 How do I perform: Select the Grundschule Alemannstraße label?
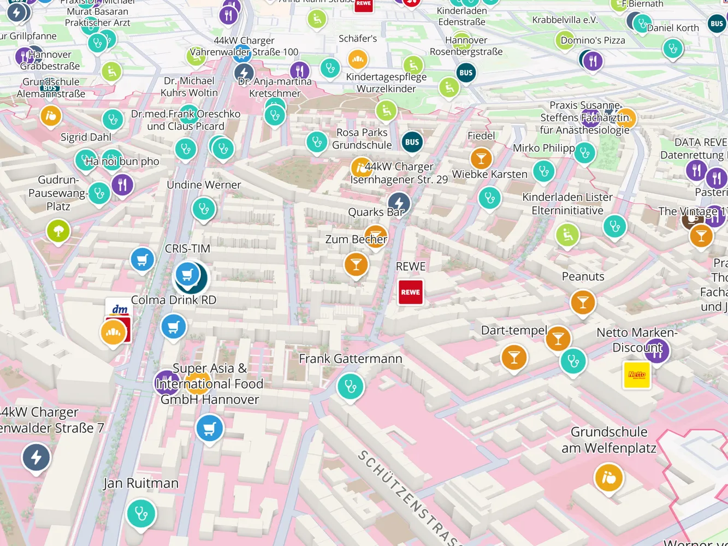(51, 87)
